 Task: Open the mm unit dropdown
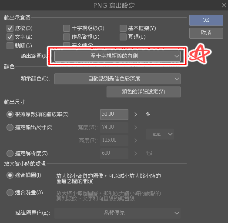click(160, 134)
